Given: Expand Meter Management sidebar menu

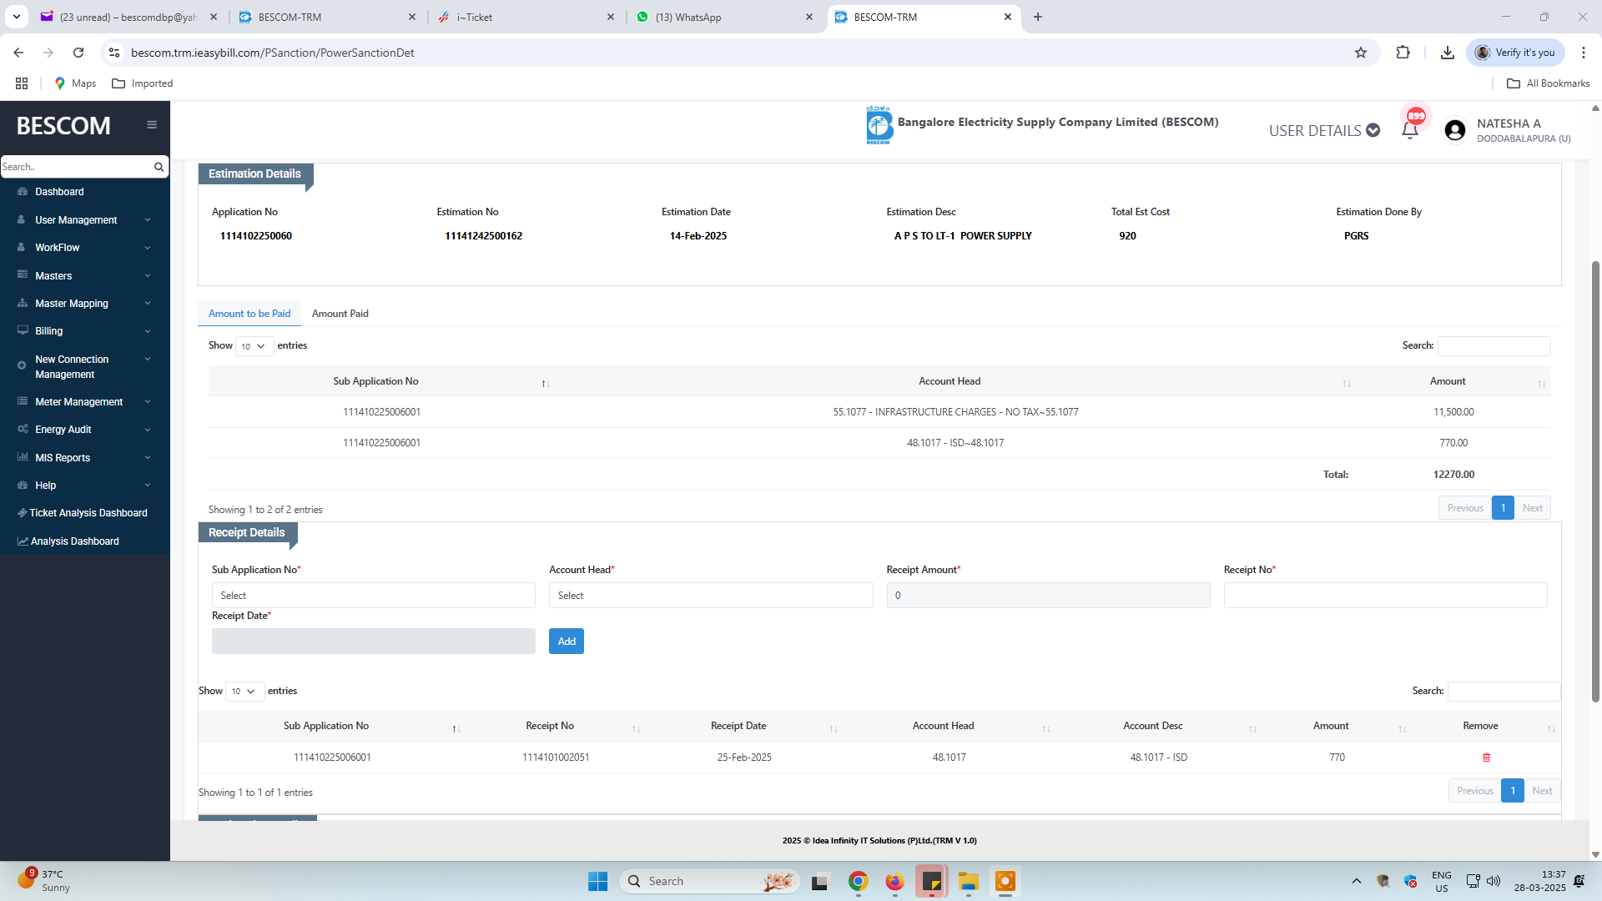Looking at the screenshot, I should [x=83, y=402].
